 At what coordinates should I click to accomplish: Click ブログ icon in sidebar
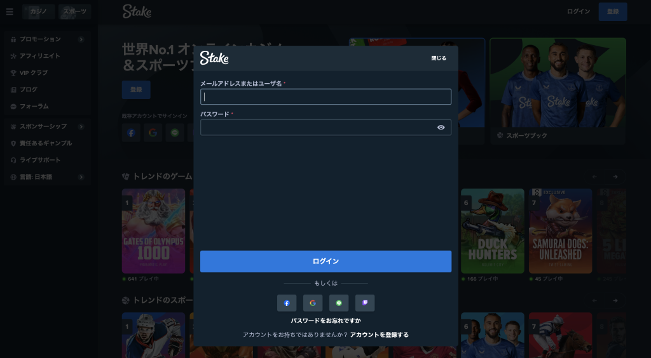click(x=13, y=89)
